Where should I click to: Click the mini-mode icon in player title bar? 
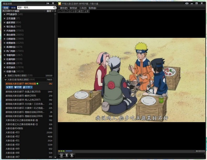[187, 3]
